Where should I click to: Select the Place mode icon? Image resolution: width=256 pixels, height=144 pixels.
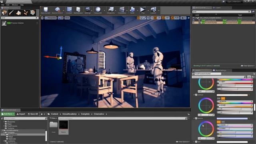4,12
